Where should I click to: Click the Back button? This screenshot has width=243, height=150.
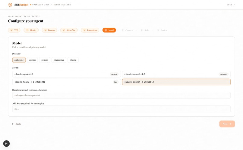(x=16, y=124)
